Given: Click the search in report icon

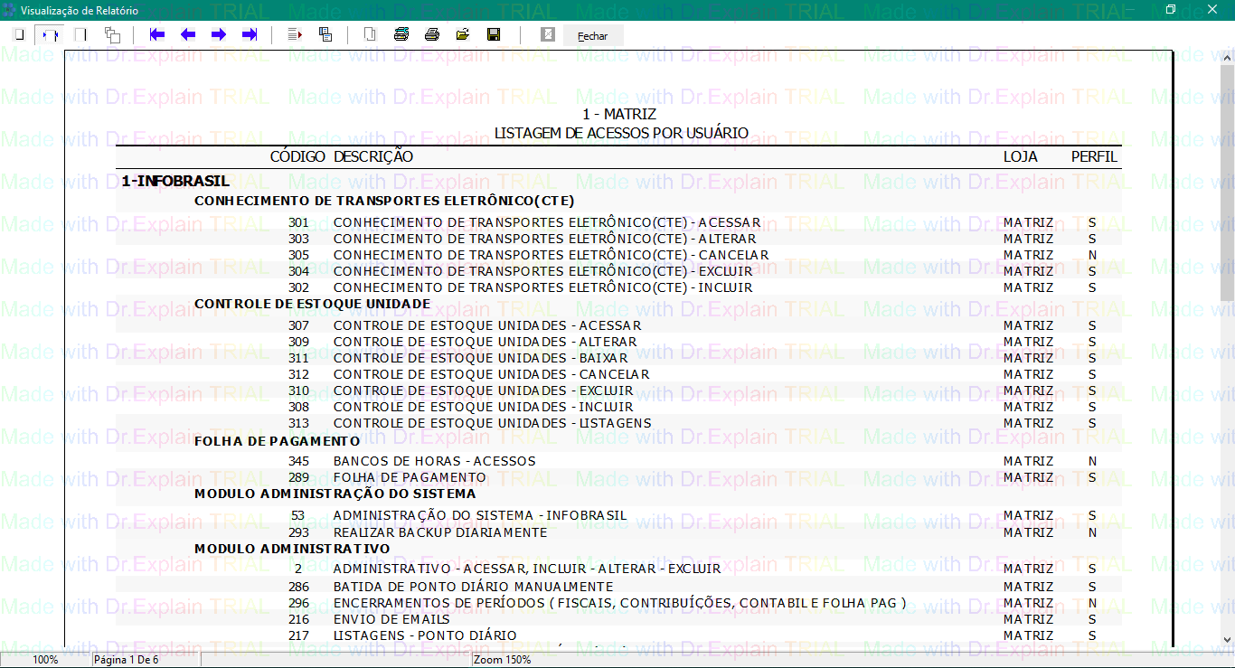Looking at the screenshot, I should coord(325,35).
